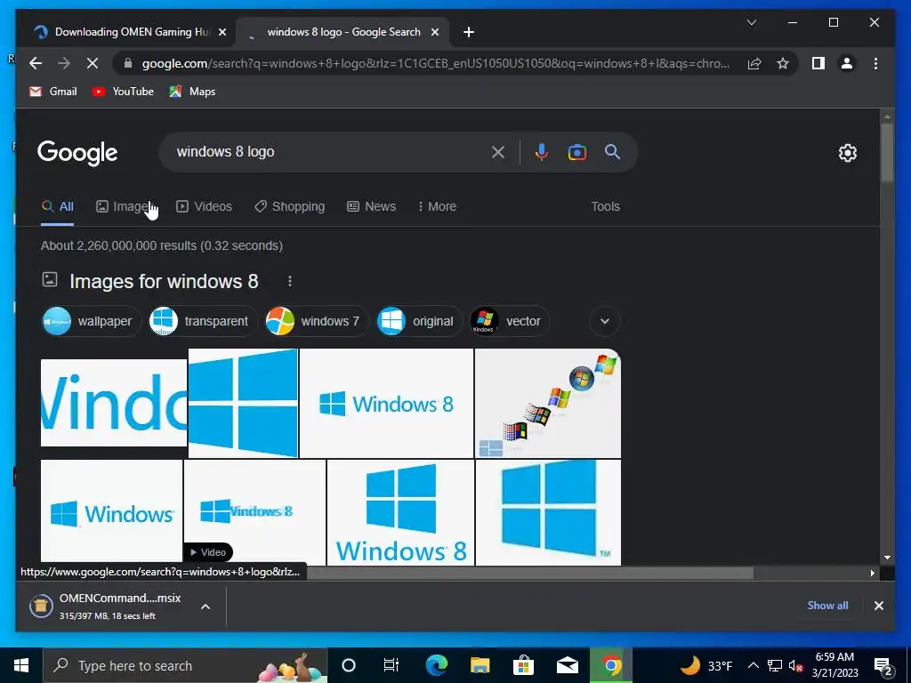The width and height of the screenshot is (911, 683).
Task: Open the Windows flag thumbnail with TM mark
Action: click(548, 512)
